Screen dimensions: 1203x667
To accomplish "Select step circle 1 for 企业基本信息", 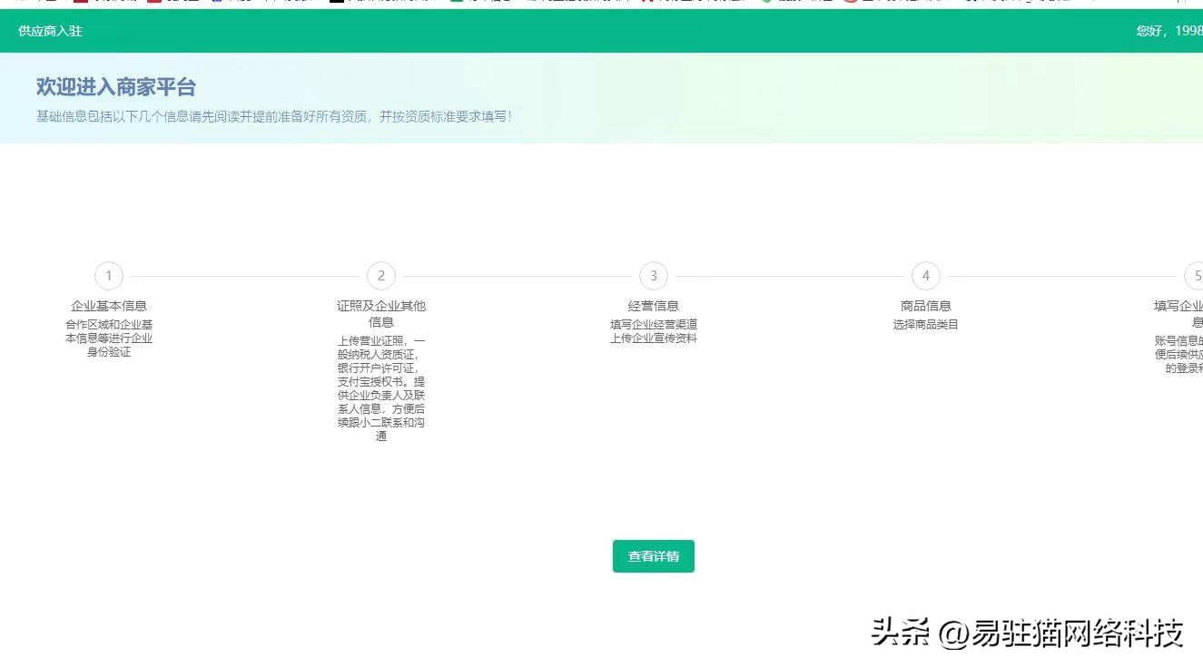I will pos(109,276).
